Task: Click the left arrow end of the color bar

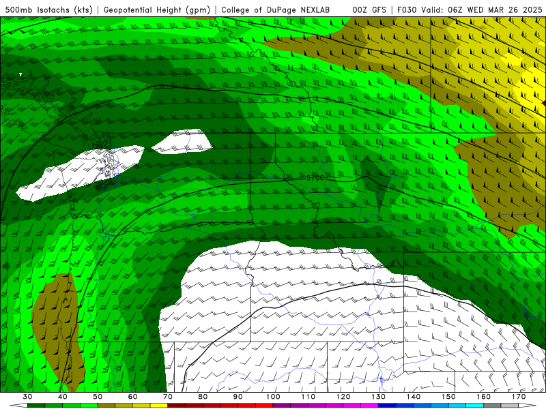Action: point(18,405)
